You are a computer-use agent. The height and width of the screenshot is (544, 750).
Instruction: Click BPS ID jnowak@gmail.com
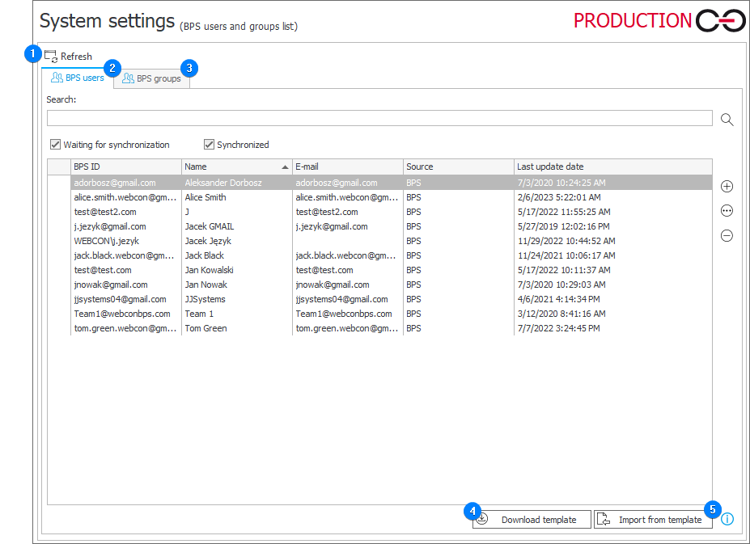pos(111,285)
